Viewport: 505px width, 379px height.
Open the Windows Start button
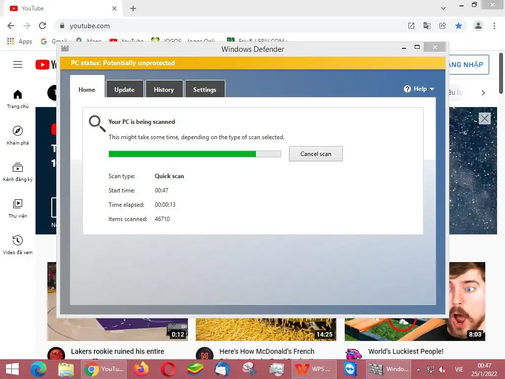pos(12,369)
